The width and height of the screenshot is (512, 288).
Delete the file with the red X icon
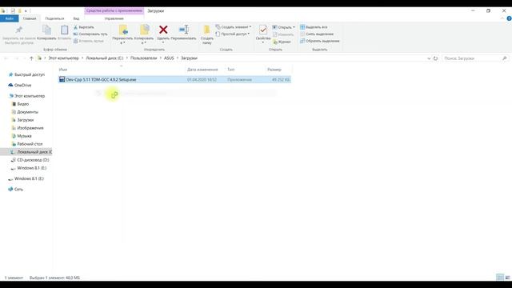[163, 30]
